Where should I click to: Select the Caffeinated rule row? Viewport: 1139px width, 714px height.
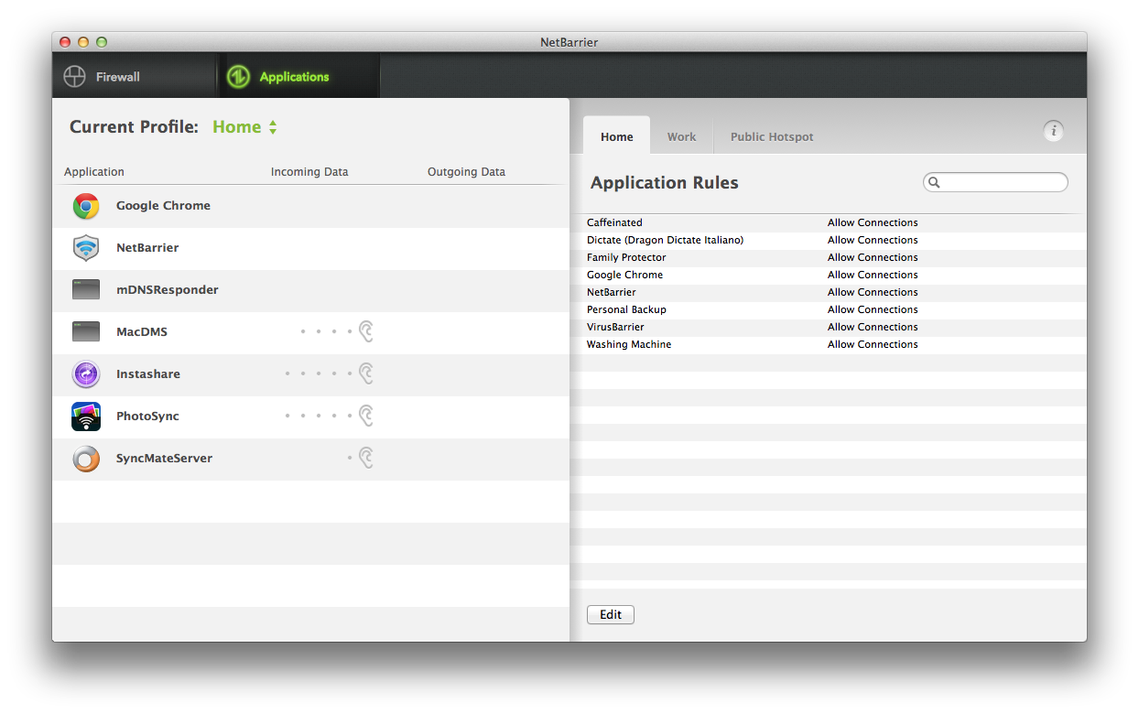[x=828, y=222]
